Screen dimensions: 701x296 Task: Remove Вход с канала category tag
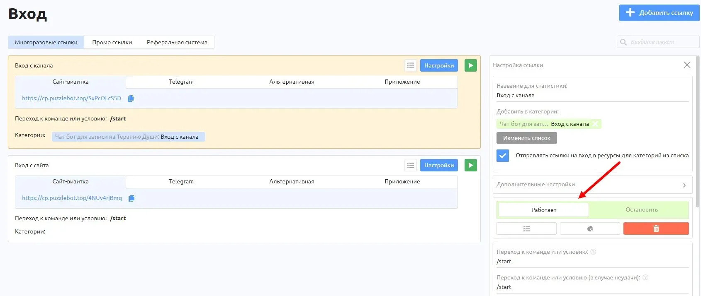[596, 124]
